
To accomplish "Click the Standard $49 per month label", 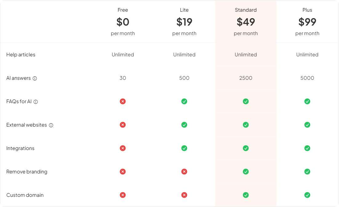I will pos(245,33).
